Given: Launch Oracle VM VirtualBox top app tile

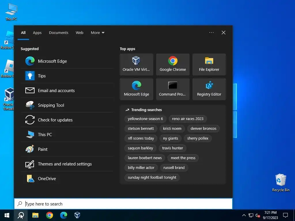Looking at the screenshot, I should click(136, 64).
